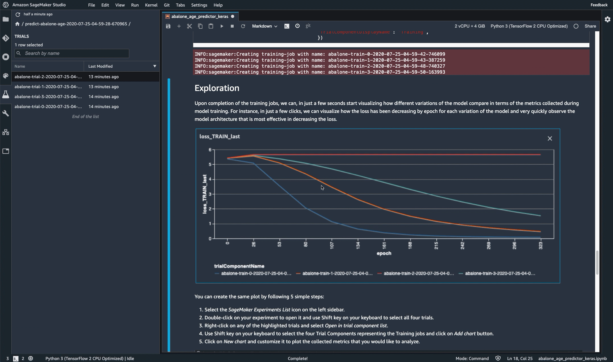Interrupt the kernel stop icon
613x362 pixels.
tap(232, 26)
